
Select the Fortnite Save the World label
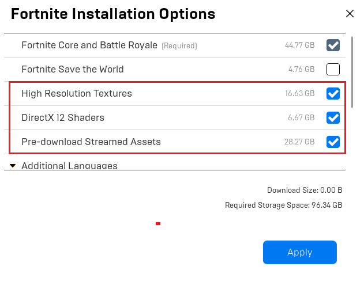(x=73, y=69)
